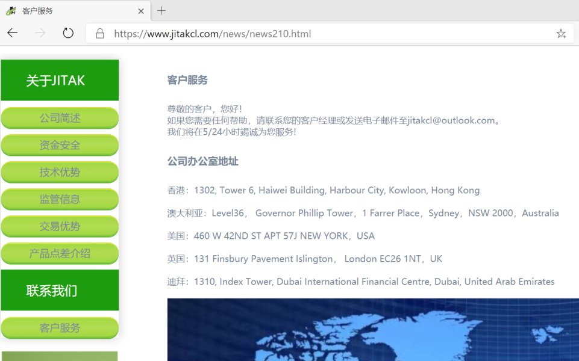Open 监管信息 in the sidebar
579x361 pixels.
click(60, 199)
